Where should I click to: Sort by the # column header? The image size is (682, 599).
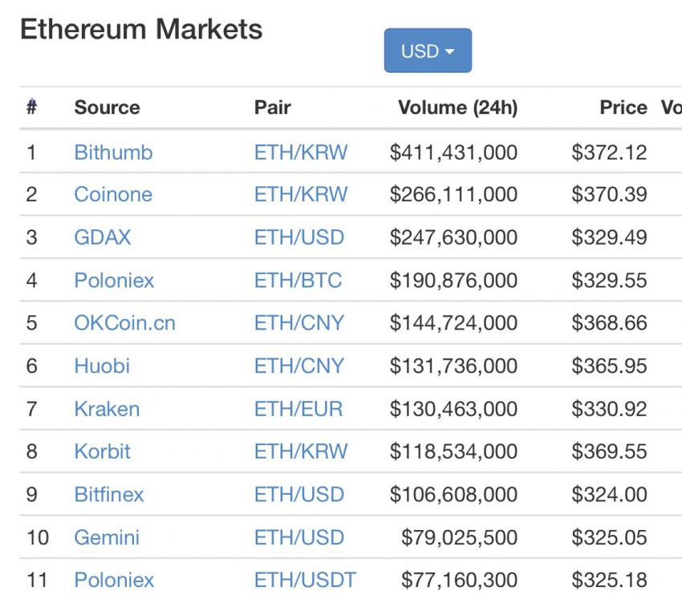(x=31, y=107)
